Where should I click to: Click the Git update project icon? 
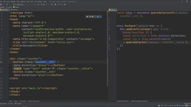(x=41, y=4)
